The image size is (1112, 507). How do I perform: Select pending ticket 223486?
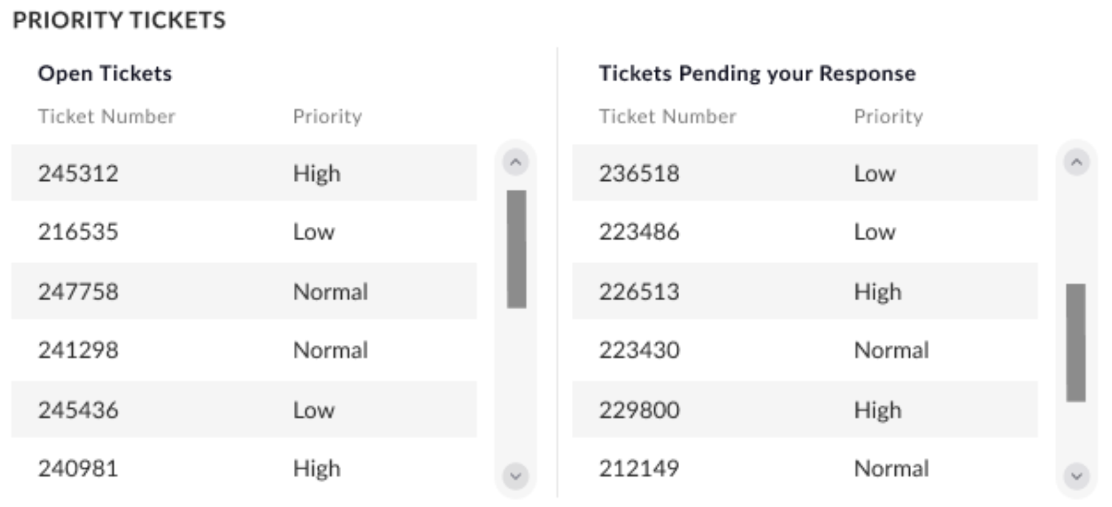tap(639, 232)
